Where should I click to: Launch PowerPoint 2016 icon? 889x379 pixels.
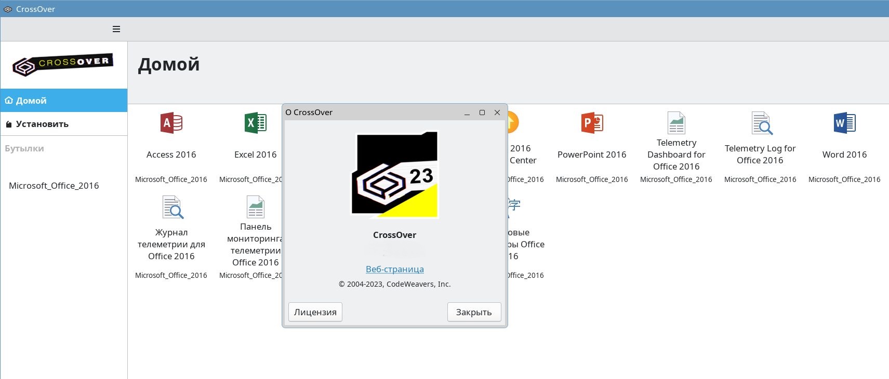click(592, 123)
